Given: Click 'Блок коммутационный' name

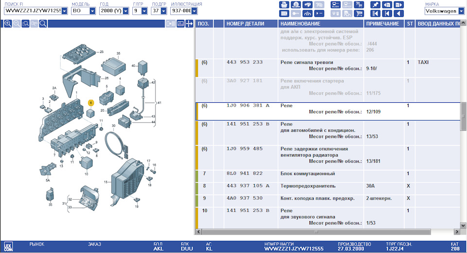Looking at the screenshot, I should pyautogui.click(x=307, y=174).
